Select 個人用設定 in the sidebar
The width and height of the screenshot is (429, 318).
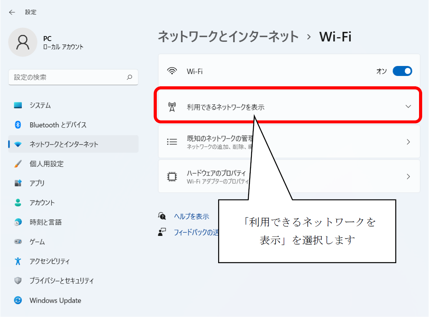(x=46, y=164)
